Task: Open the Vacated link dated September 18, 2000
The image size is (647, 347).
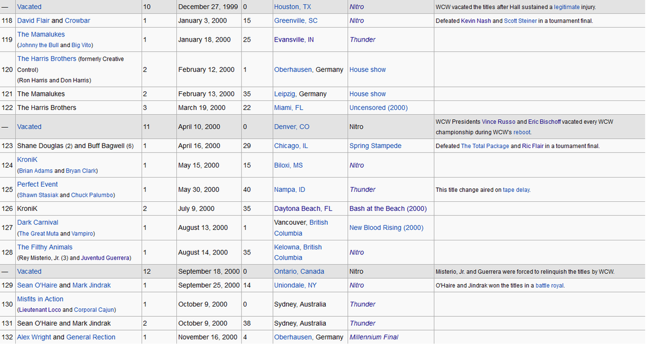Action: point(29,272)
